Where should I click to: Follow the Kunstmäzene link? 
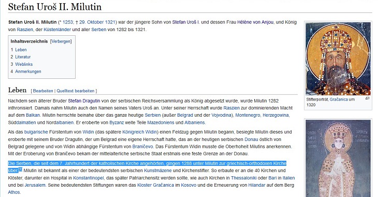[x=157, y=171]
